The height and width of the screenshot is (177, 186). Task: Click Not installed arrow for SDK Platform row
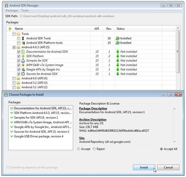point(118,56)
